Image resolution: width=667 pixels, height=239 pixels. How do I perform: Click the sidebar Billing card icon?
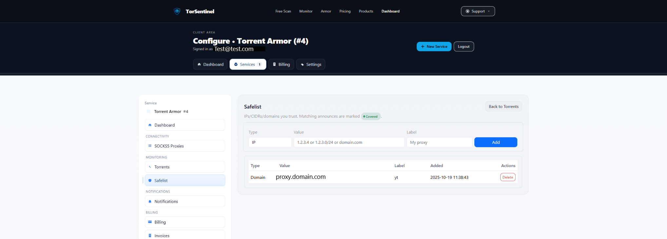[x=150, y=222]
